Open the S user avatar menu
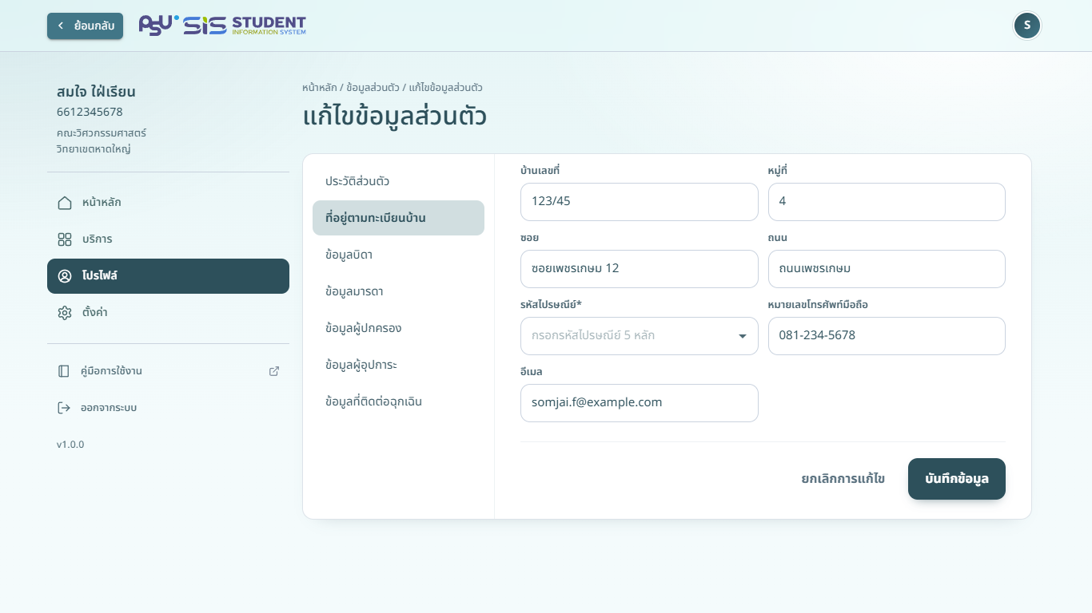1092x613 pixels. [x=1027, y=26]
